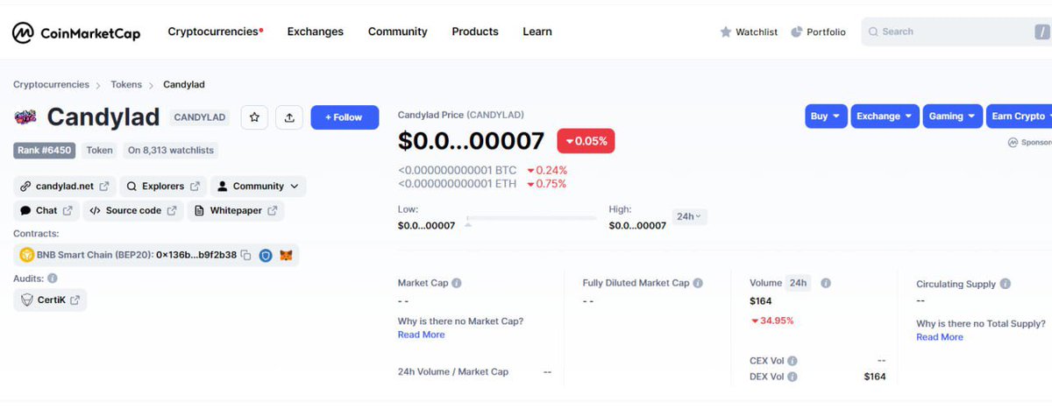This screenshot has width=1052, height=409.
Task: Click the Watchlist star in header
Action: pos(725,32)
